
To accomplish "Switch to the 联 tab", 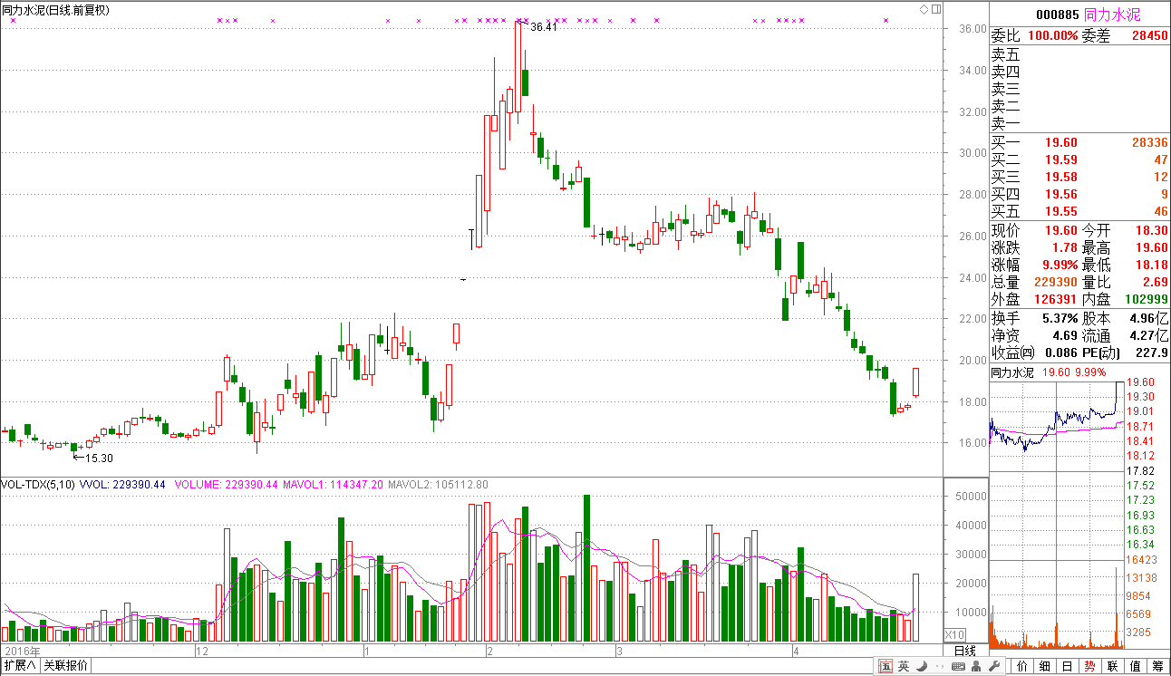I will click(x=1113, y=667).
